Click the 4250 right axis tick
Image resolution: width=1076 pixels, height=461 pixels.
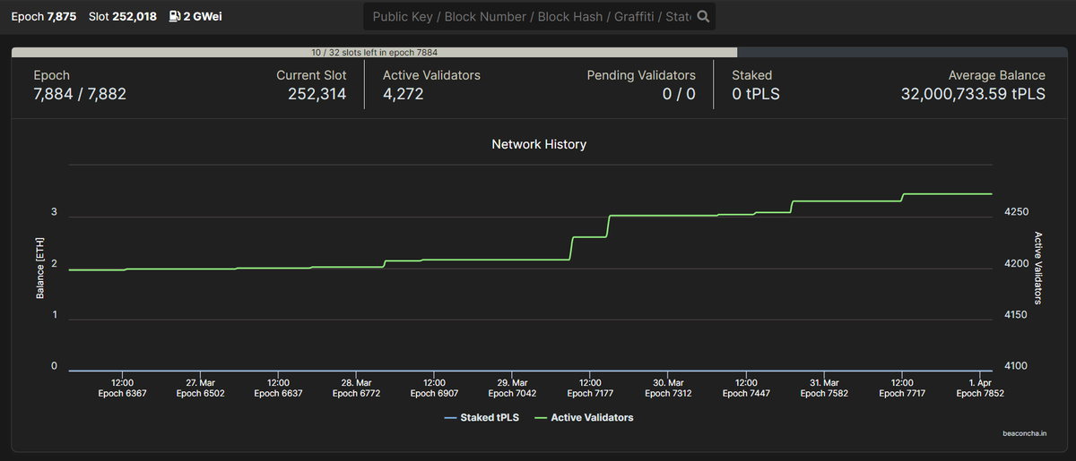click(1016, 212)
